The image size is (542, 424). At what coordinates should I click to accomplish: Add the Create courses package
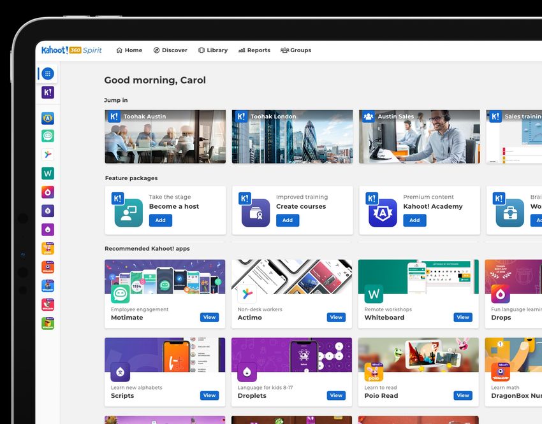(x=288, y=220)
